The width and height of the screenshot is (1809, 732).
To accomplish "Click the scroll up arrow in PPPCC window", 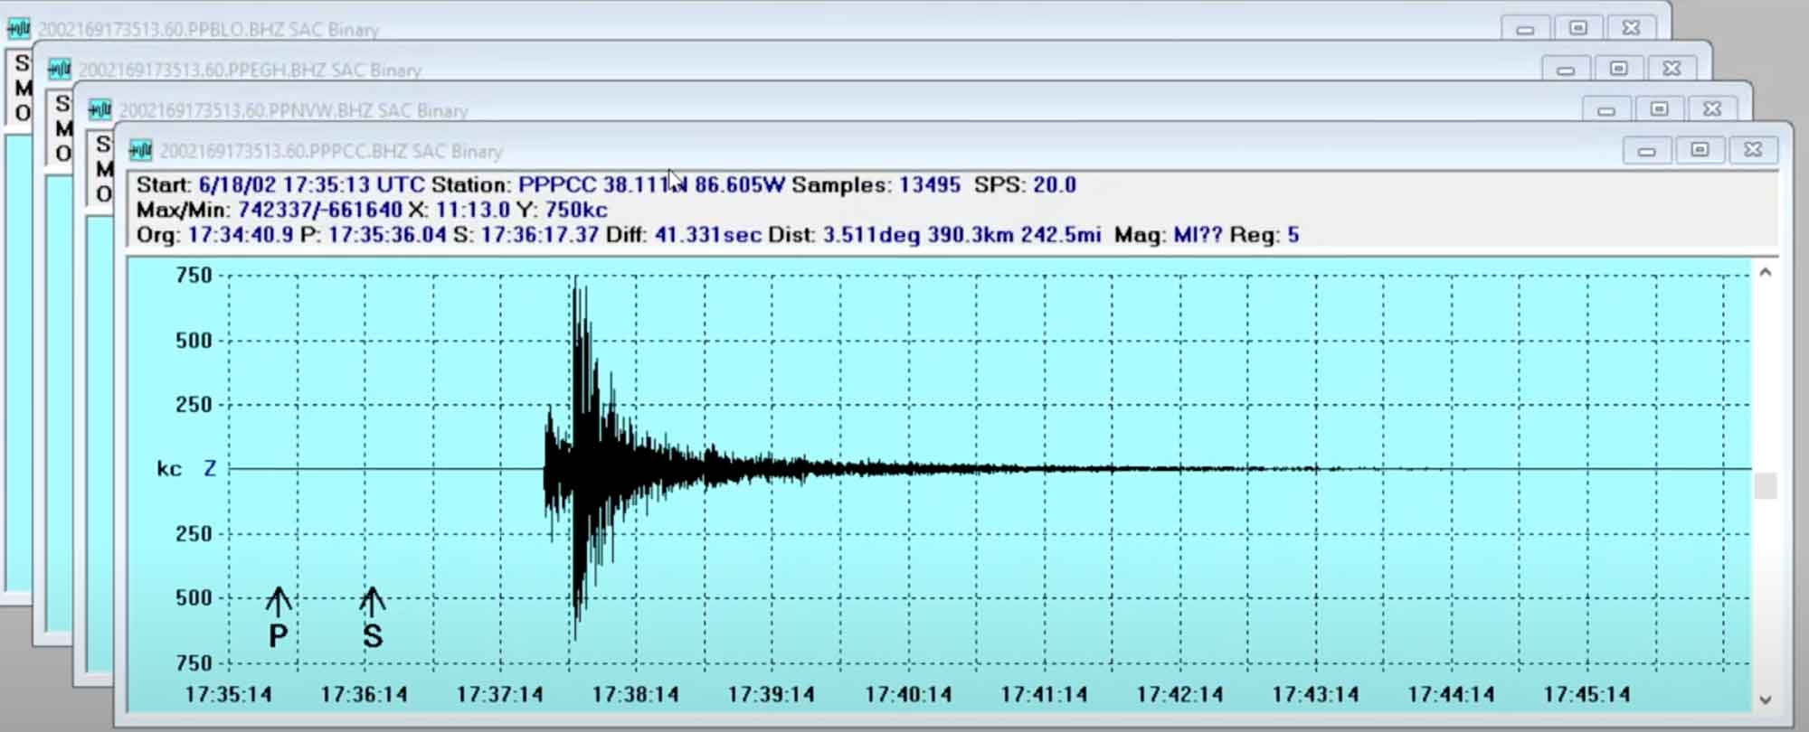I will tap(1766, 272).
